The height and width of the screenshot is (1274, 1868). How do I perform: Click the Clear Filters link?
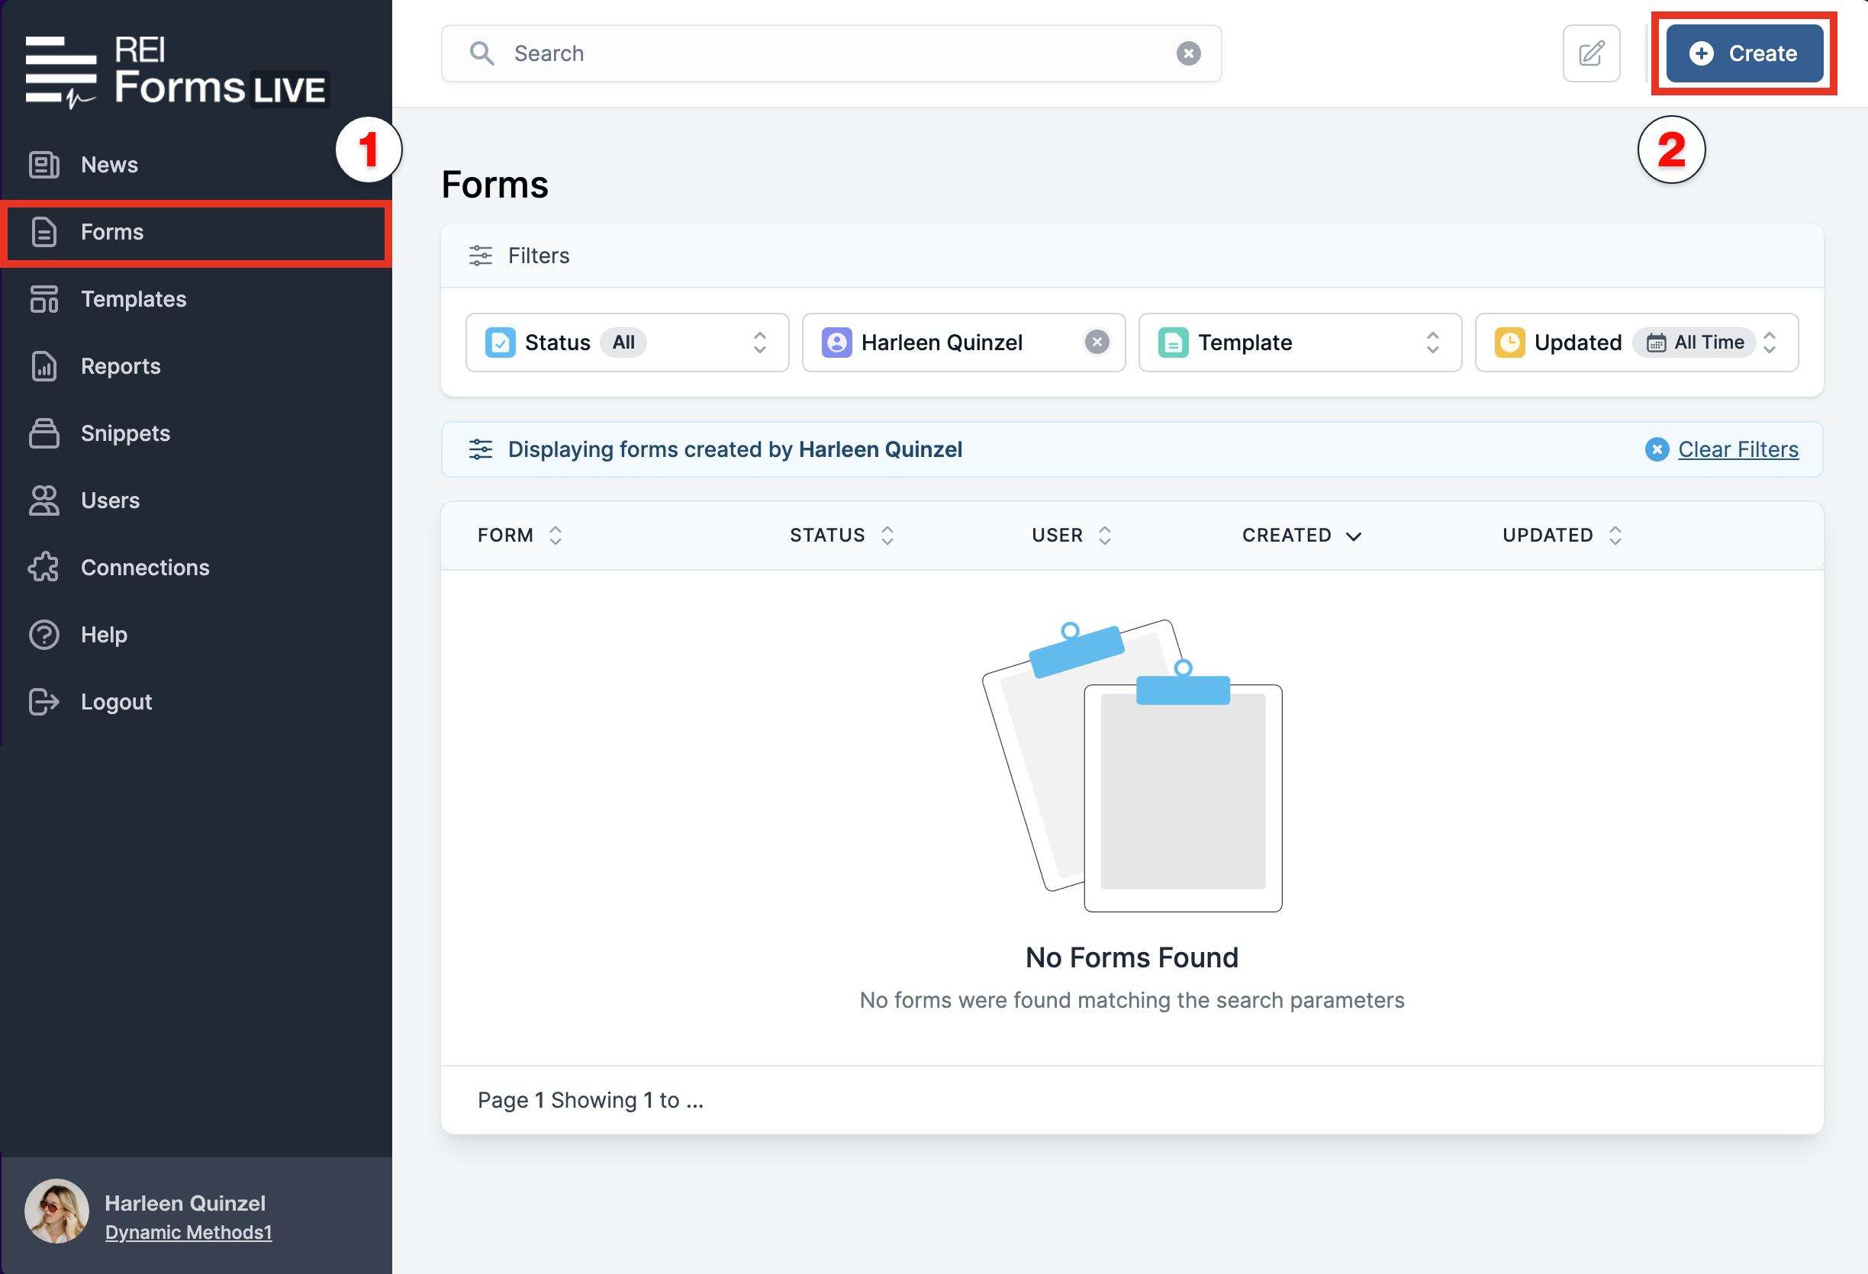point(1737,449)
